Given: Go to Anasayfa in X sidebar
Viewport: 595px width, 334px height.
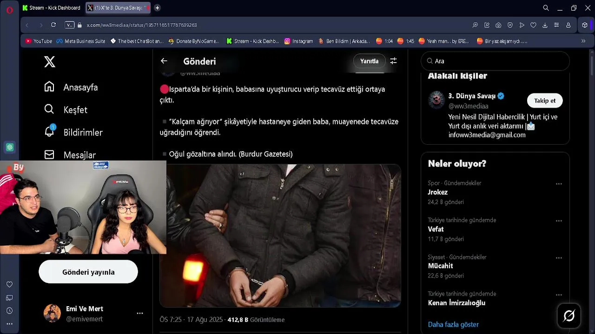Looking at the screenshot, I should click(x=71, y=87).
